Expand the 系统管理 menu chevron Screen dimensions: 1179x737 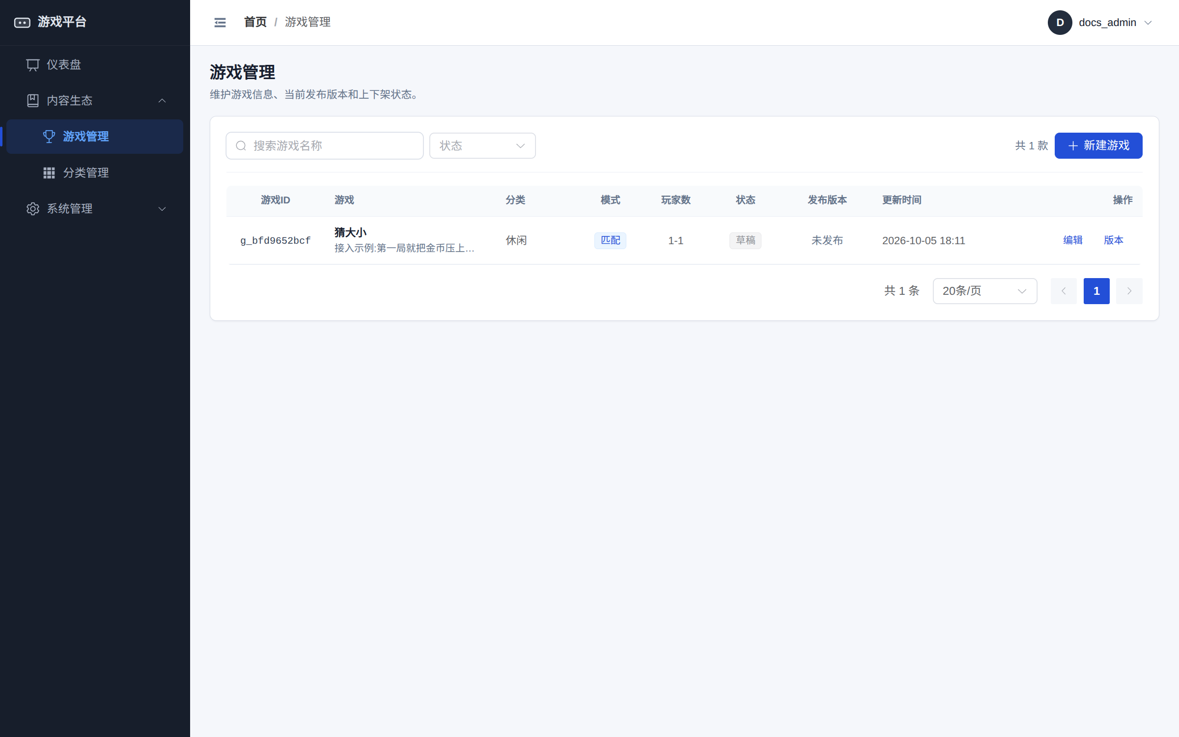162,209
